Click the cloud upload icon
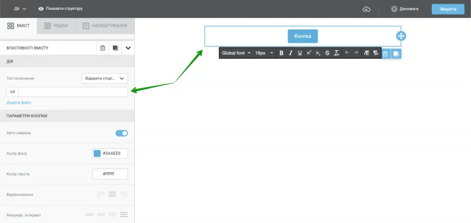 click(x=367, y=9)
